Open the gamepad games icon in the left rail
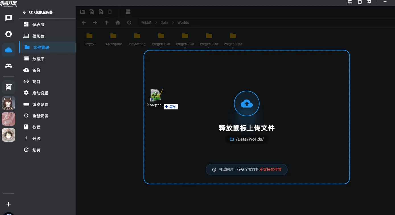This screenshot has height=215, width=395. (x=9, y=66)
